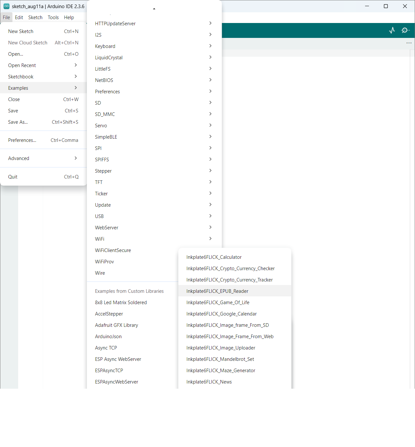Click the Arduino IDE logo in title bar
The width and height of the screenshot is (415, 447).
pyautogui.click(x=6, y=6)
